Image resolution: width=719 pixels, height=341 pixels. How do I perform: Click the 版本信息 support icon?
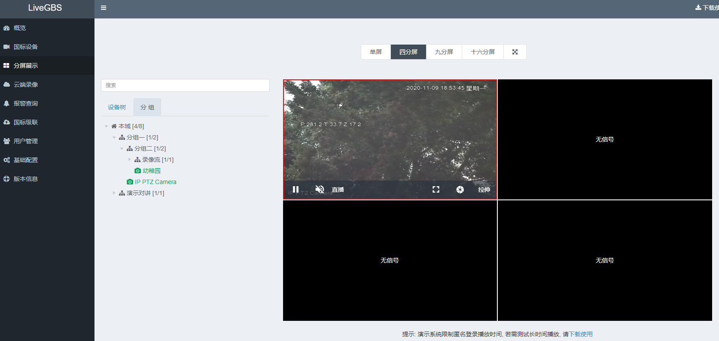pyautogui.click(x=6, y=179)
